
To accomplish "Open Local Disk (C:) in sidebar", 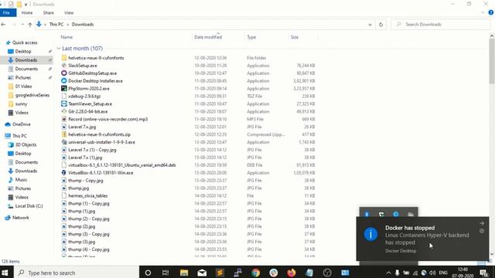I will click(29, 206).
